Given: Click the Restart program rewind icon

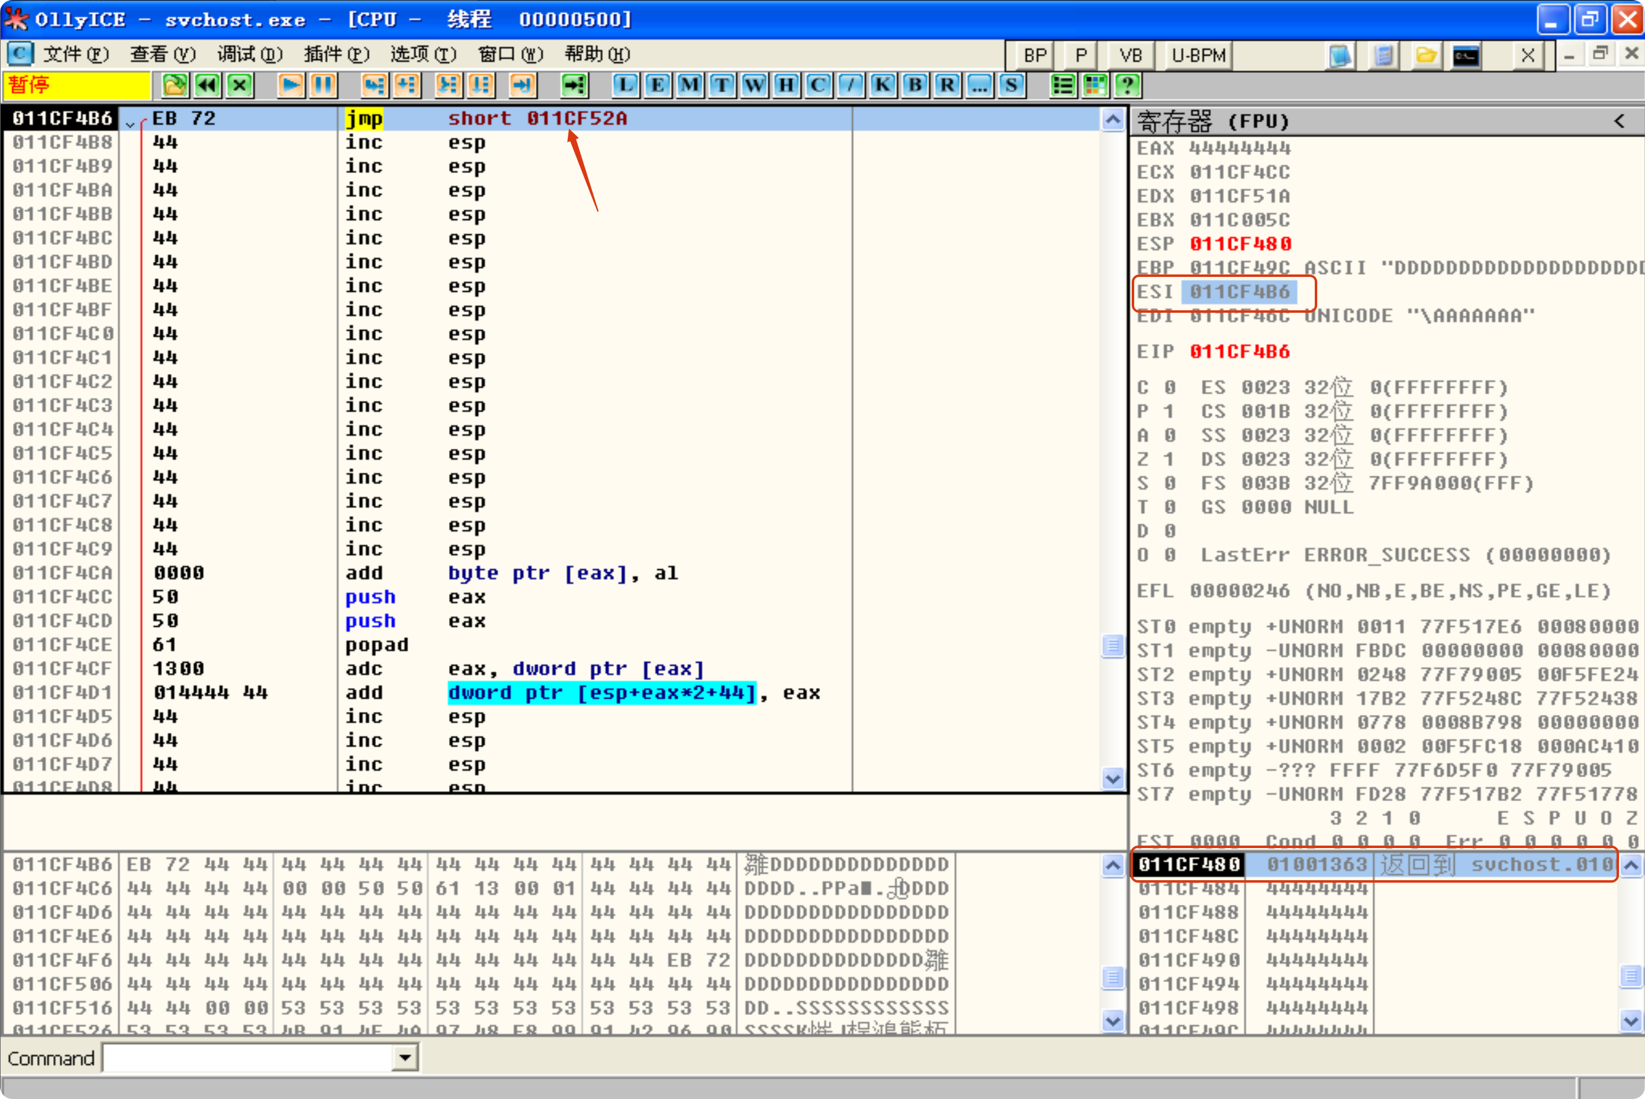Looking at the screenshot, I should 208,85.
